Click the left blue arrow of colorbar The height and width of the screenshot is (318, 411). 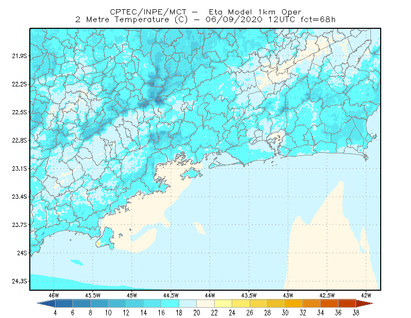point(46,304)
